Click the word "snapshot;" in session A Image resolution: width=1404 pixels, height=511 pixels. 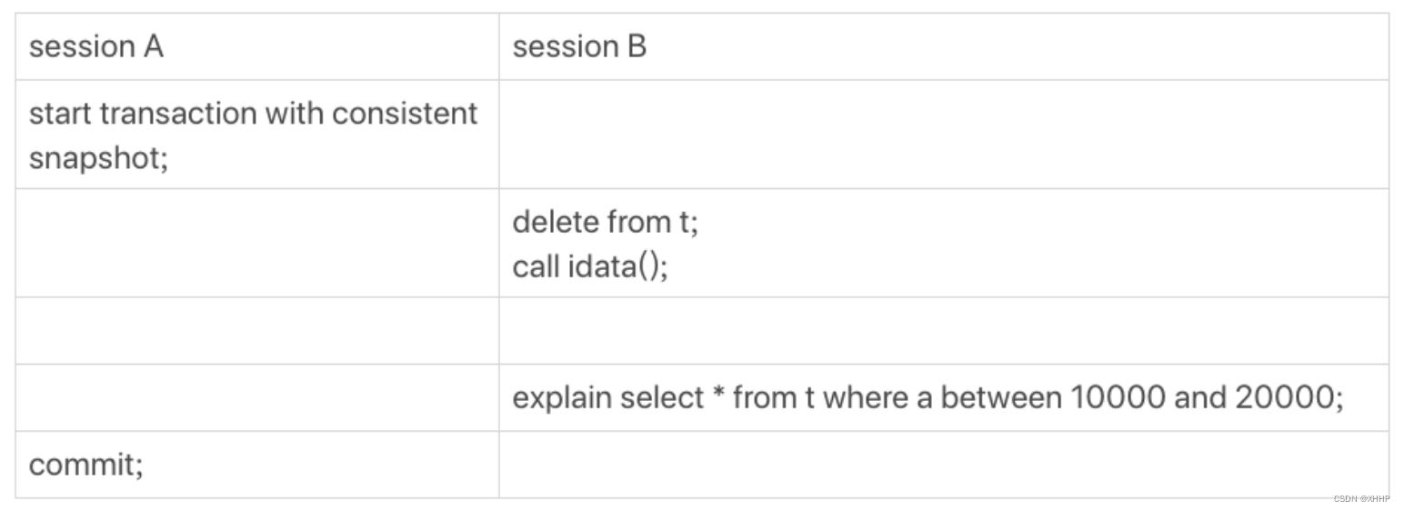[x=98, y=158]
